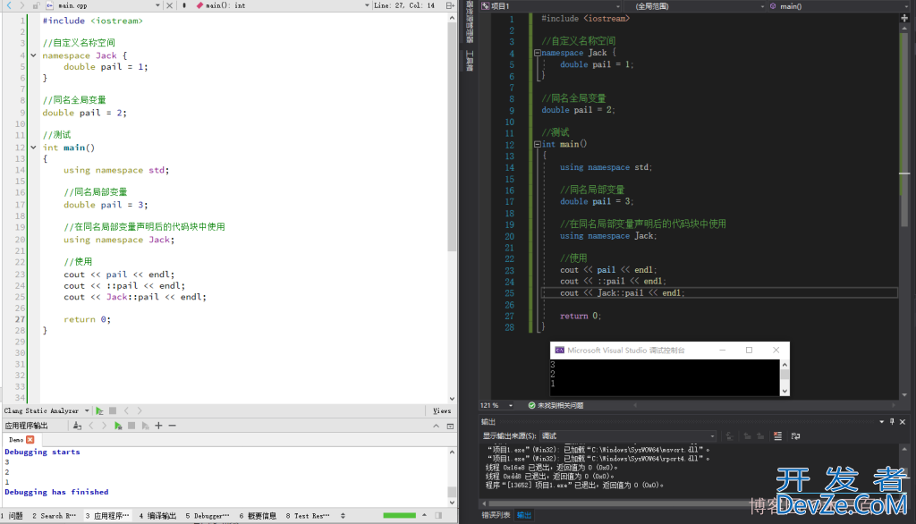Re-run the application in output pane
This screenshot has height=524, width=916.
(118, 426)
